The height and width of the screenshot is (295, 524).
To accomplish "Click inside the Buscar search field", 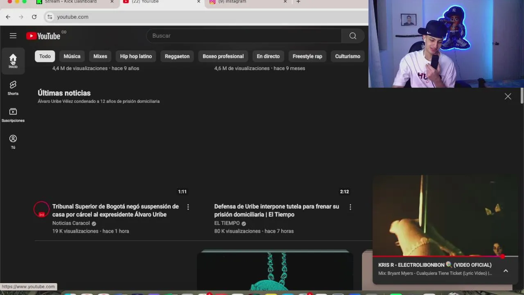I will [244, 36].
